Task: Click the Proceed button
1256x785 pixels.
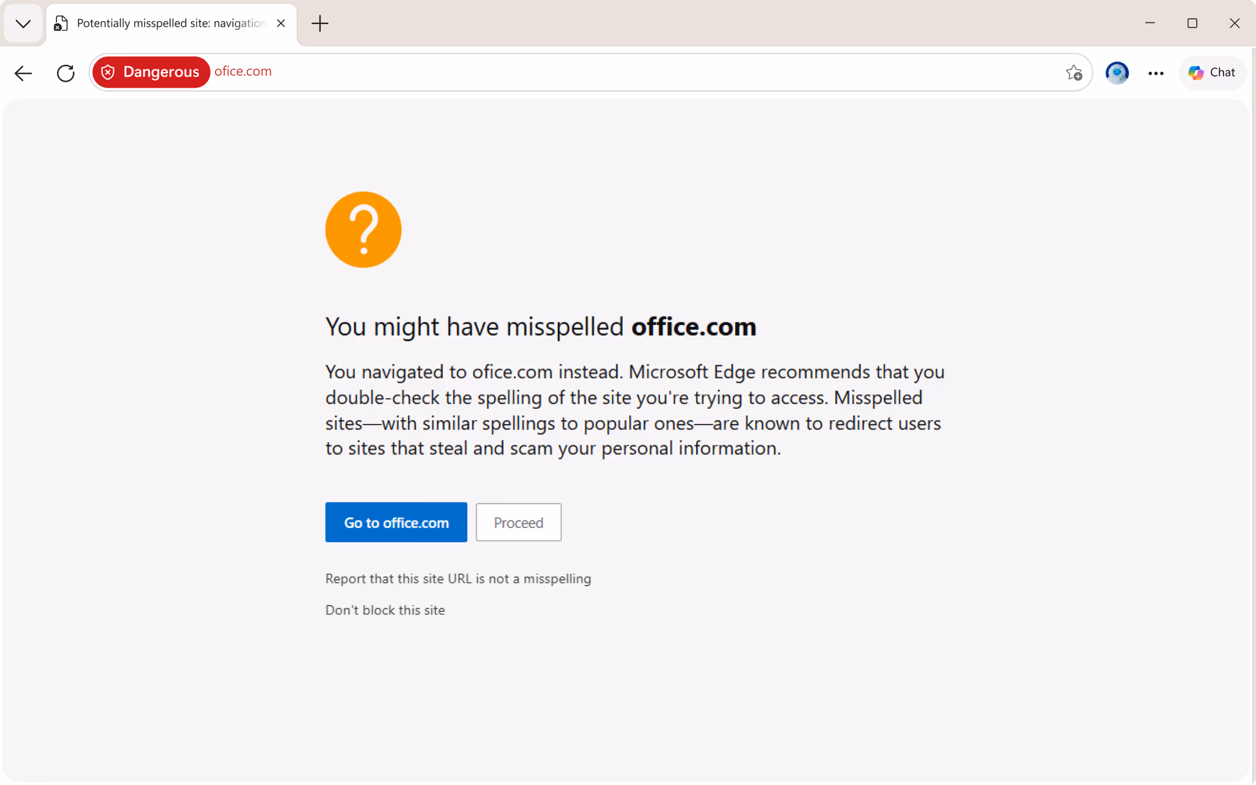Action: pos(518,522)
